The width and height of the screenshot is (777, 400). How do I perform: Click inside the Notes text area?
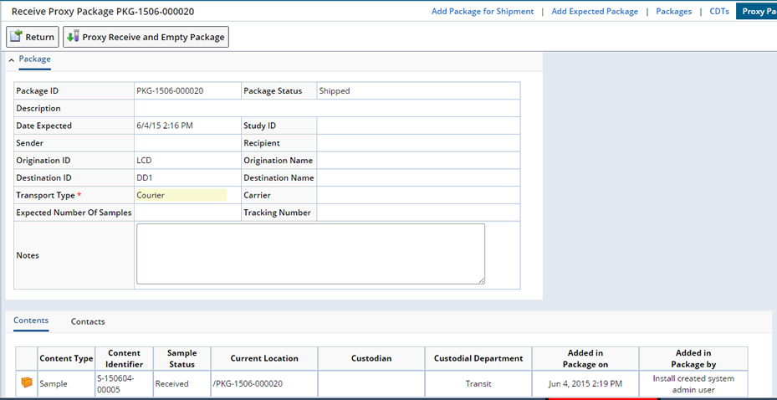pos(310,254)
